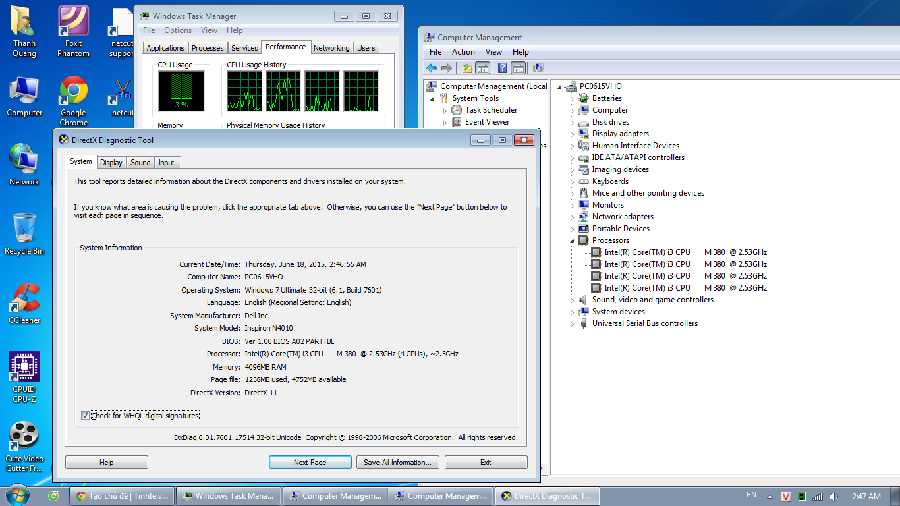The width and height of the screenshot is (900, 506).
Task: Click the Universal Serial Bus controllers icon
Action: click(583, 323)
